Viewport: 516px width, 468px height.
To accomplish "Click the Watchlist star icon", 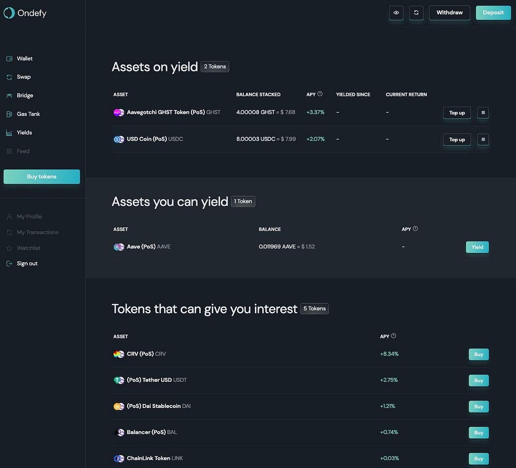I will [x=9, y=248].
